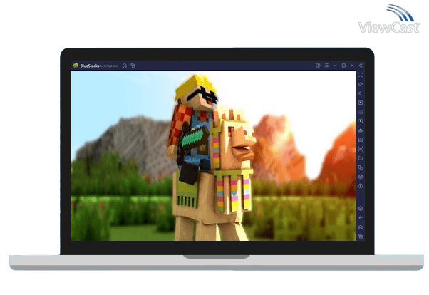Open recent apps icon at the toolbar bottom
This screenshot has width=429, height=295.
click(361, 237)
